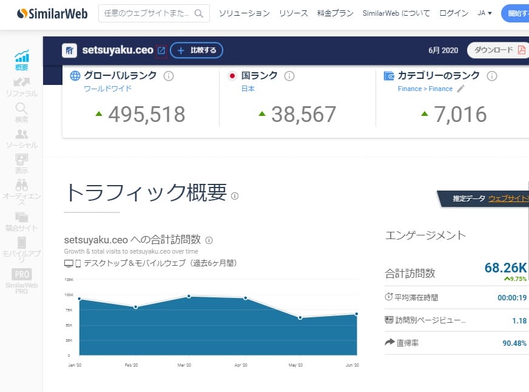Click the total visits value 68.26K

click(x=505, y=268)
